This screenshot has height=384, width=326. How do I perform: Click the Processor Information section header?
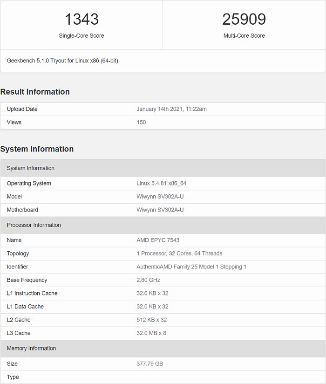click(x=34, y=225)
